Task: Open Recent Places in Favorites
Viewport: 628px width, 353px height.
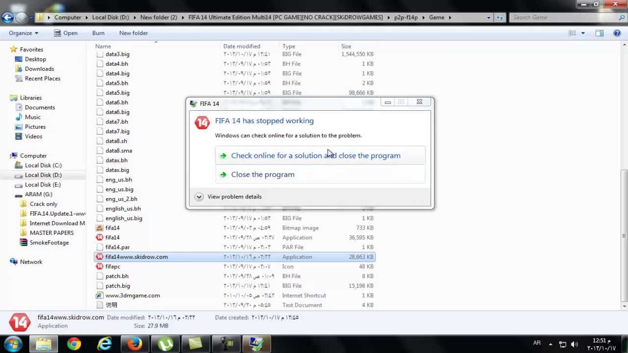Action: click(x=43, y=78)
